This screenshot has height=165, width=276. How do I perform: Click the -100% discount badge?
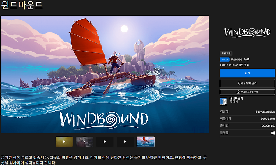click(x=225, y=59)
